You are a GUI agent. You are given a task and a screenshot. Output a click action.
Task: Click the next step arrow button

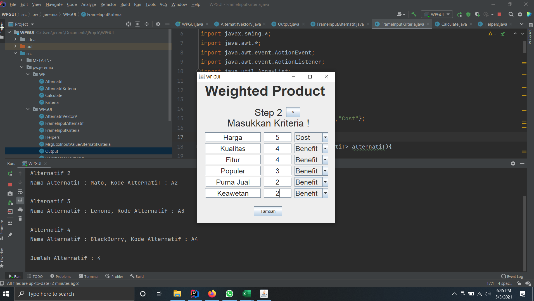293,112
